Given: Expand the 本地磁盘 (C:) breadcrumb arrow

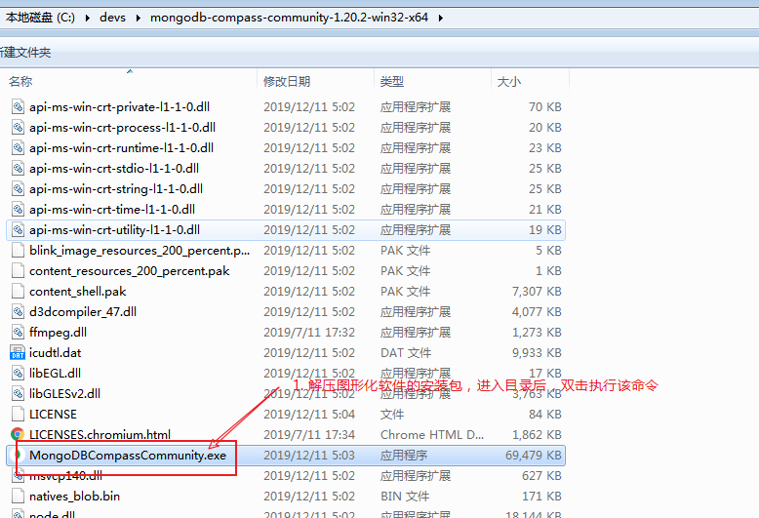Looking at the screenshot, I should pyautogui.click(x=88, y=18).
